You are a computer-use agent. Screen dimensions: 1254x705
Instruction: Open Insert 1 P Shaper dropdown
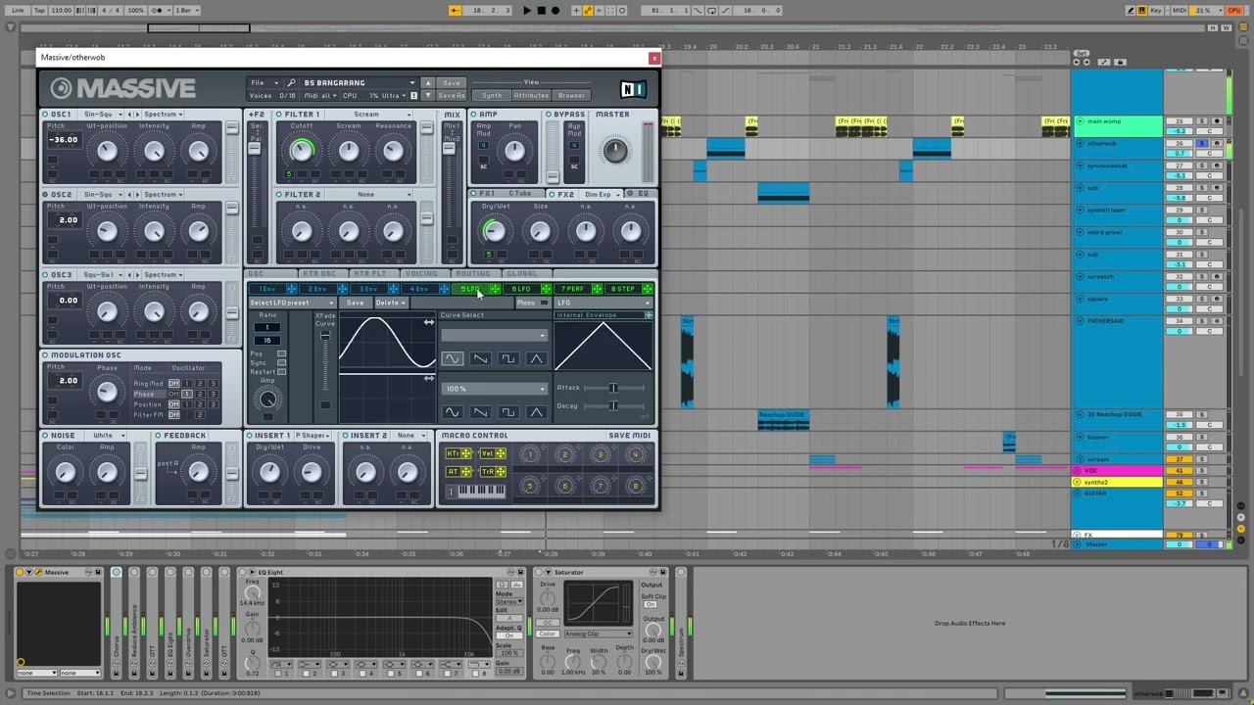pyautogui.click(x=313, y=436)
